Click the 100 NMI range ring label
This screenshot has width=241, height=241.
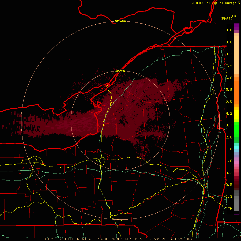pyautogui.click(x=120, y=21)
